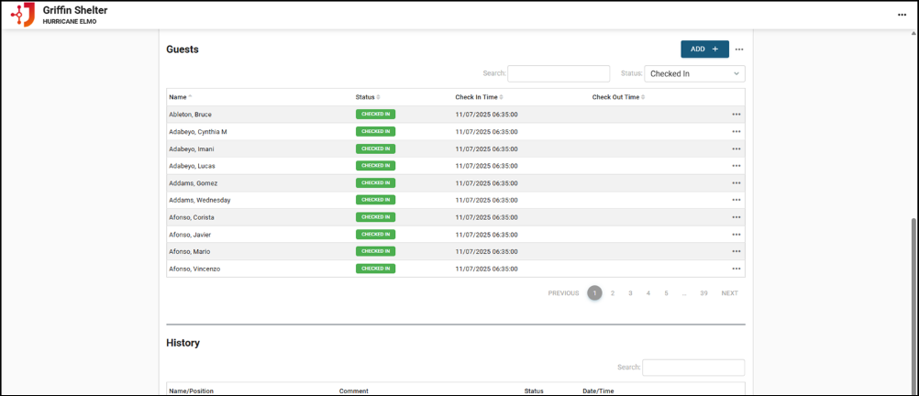Go to page 2 of guests
919x396 pixels.
613,293
